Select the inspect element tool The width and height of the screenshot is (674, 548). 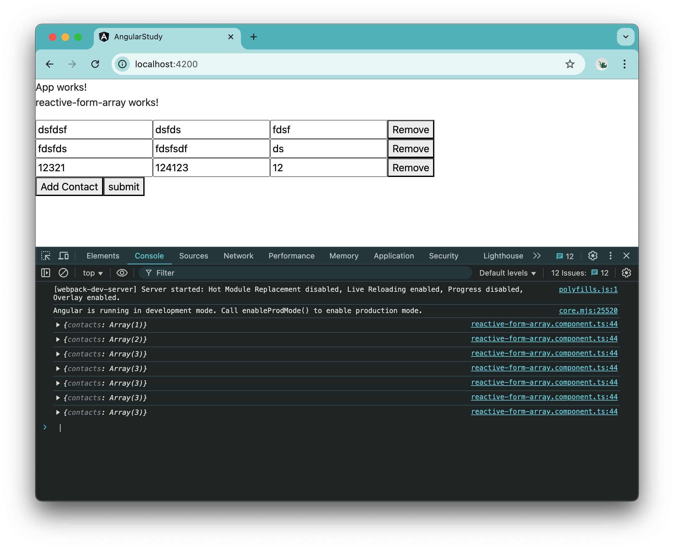pos(46,256)
